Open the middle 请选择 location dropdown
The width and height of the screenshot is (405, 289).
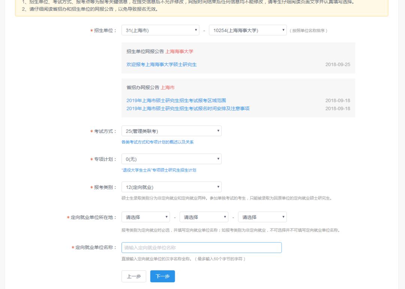click(x=204, y=217)
